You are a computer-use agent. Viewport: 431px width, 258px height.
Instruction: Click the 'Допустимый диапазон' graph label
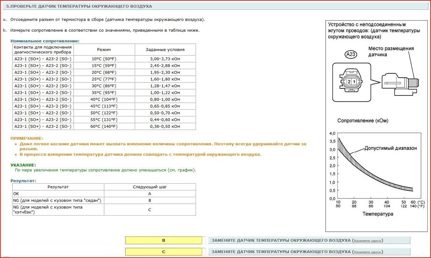pyautogui.click(x=391, y=148)
